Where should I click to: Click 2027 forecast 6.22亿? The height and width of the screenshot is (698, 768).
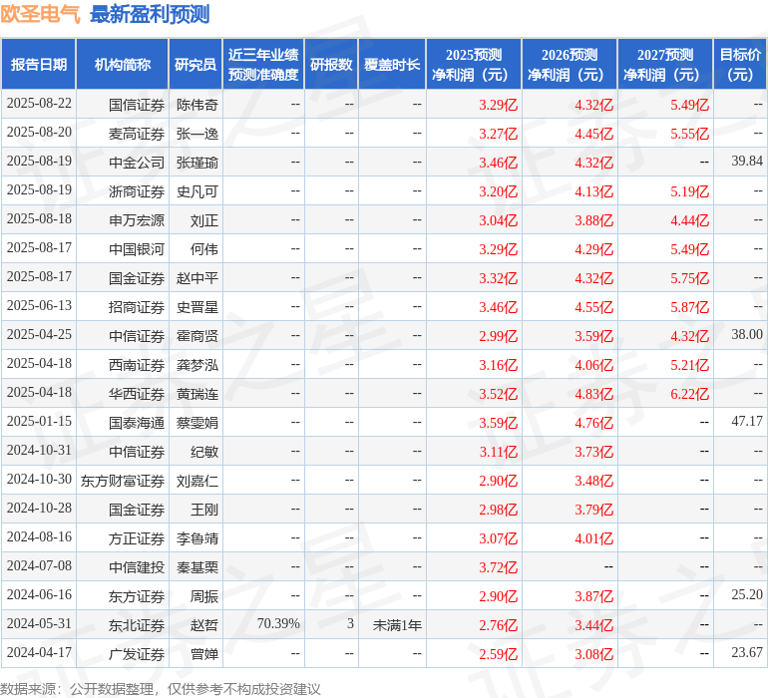(x=689, y=394)
